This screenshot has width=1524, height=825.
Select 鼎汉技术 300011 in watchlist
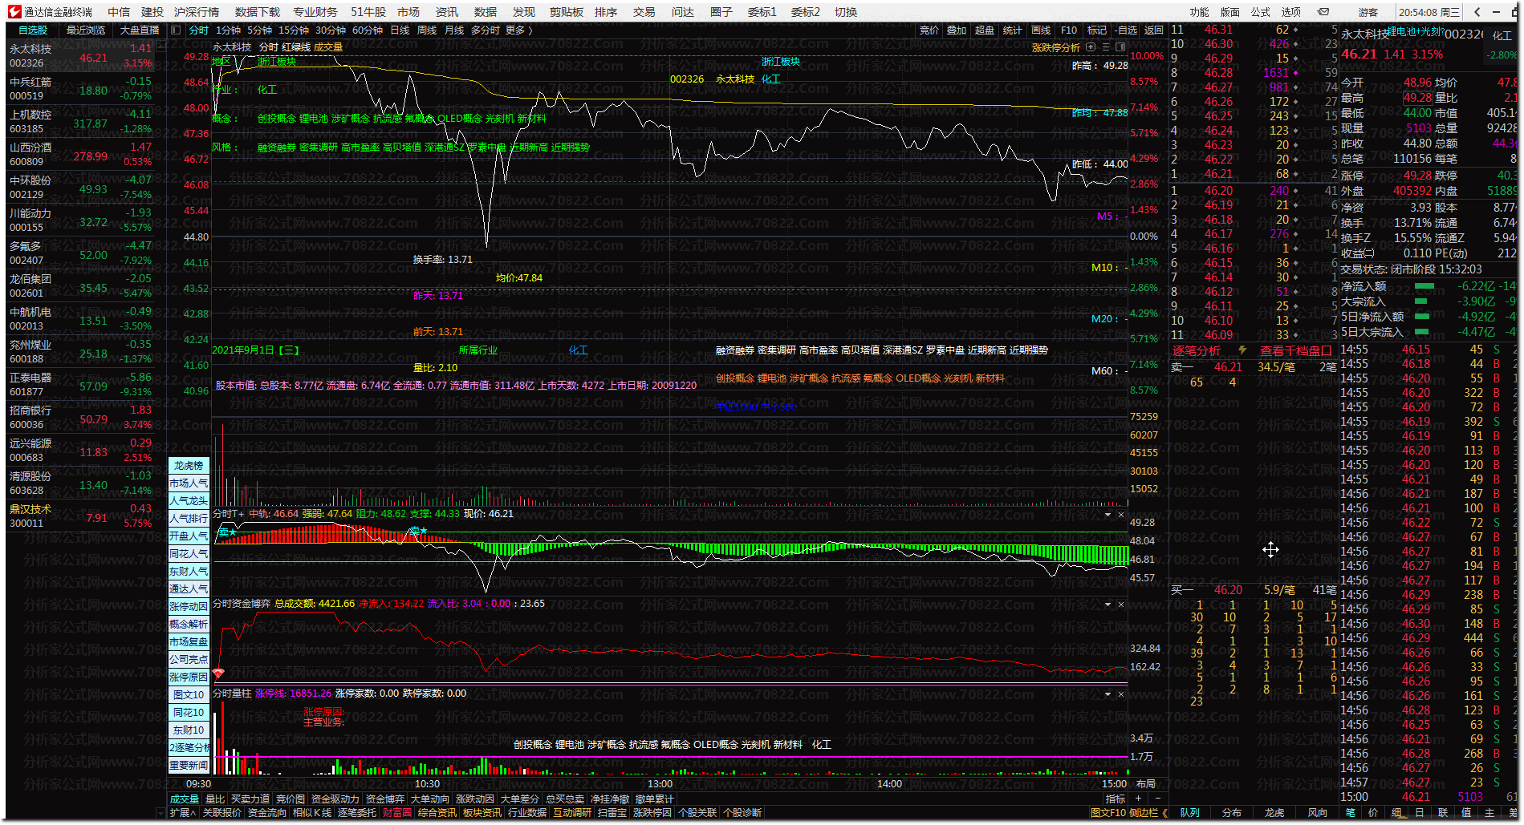tap(80, 516)
